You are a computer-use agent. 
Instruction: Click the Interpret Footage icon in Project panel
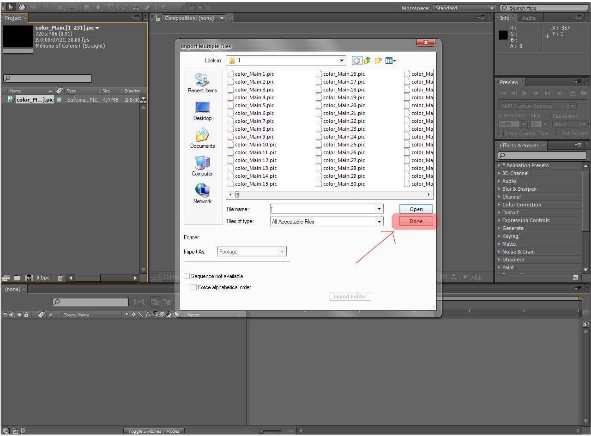tap(6, 278)
